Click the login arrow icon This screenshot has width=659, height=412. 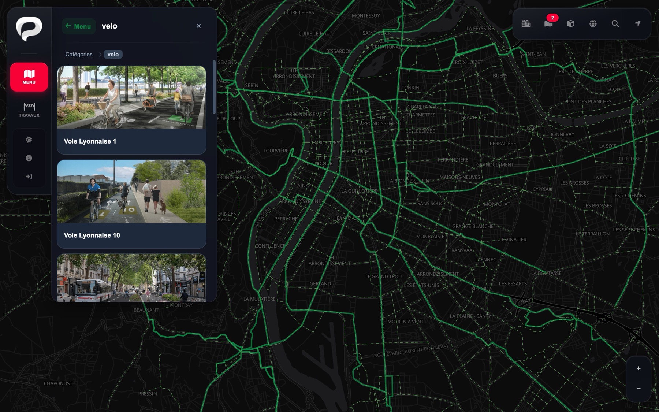(x=29, y=177)
